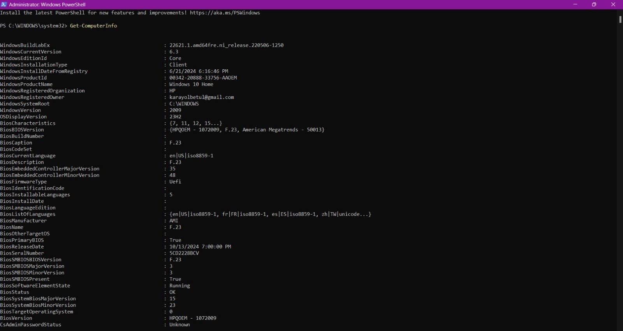623x331 pixels.
Task: Minimize the PowerShell window
Action: click(575, 4)
